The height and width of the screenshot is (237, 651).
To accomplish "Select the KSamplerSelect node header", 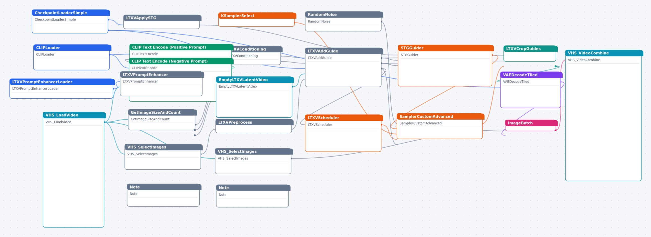I will pos(257,16).
